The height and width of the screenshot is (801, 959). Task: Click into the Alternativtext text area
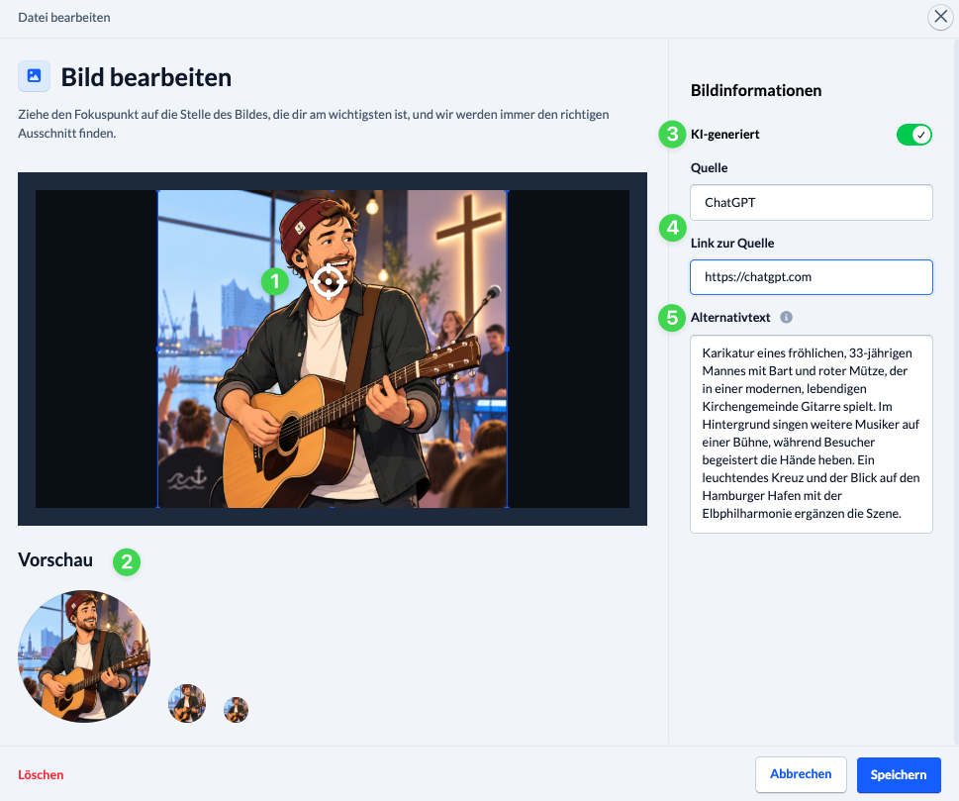coord(811,434)
